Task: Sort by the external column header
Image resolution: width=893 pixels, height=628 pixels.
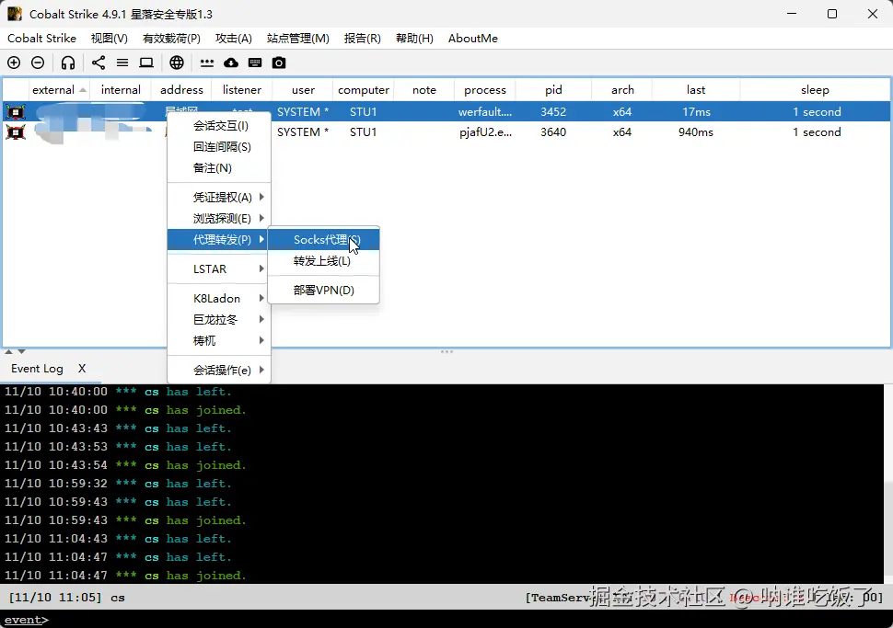Action: 59,90
